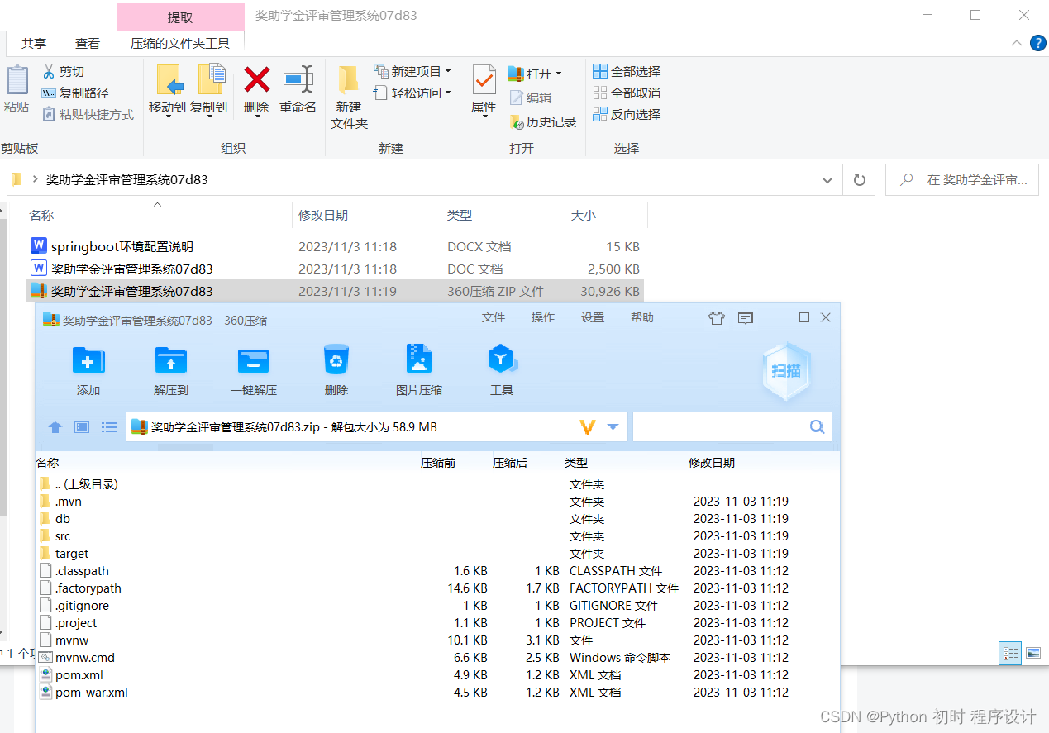Click the 历史记录 history icon
The height and width of the screenshot is (733, 1049).
[516, 121]
